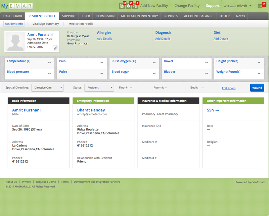
Task: Open the box inventory icon with badge 21
Action: click(x=129, y=6)
